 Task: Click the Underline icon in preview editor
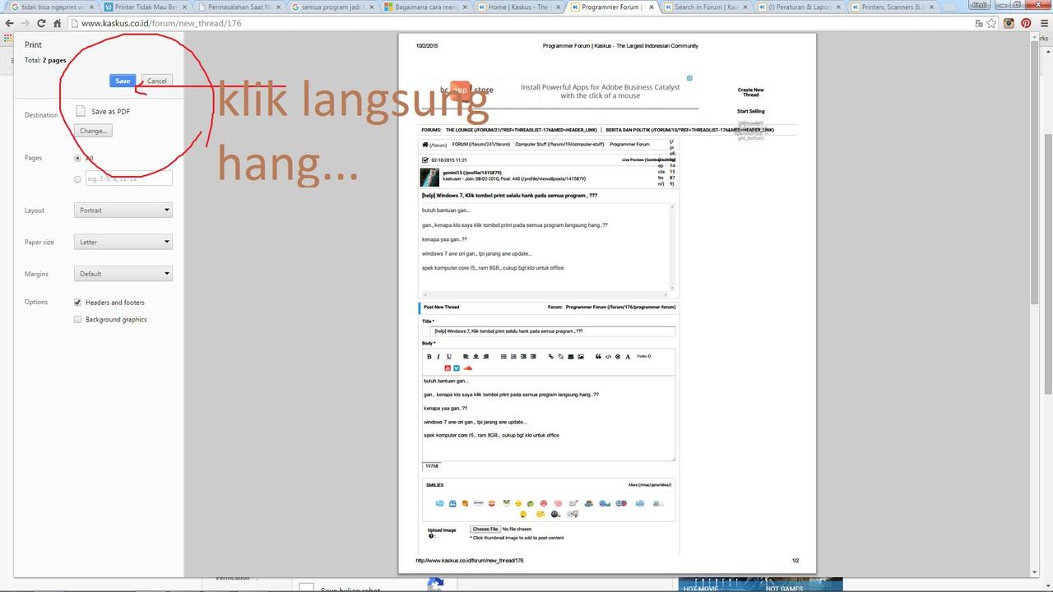(x=449, y=356)
